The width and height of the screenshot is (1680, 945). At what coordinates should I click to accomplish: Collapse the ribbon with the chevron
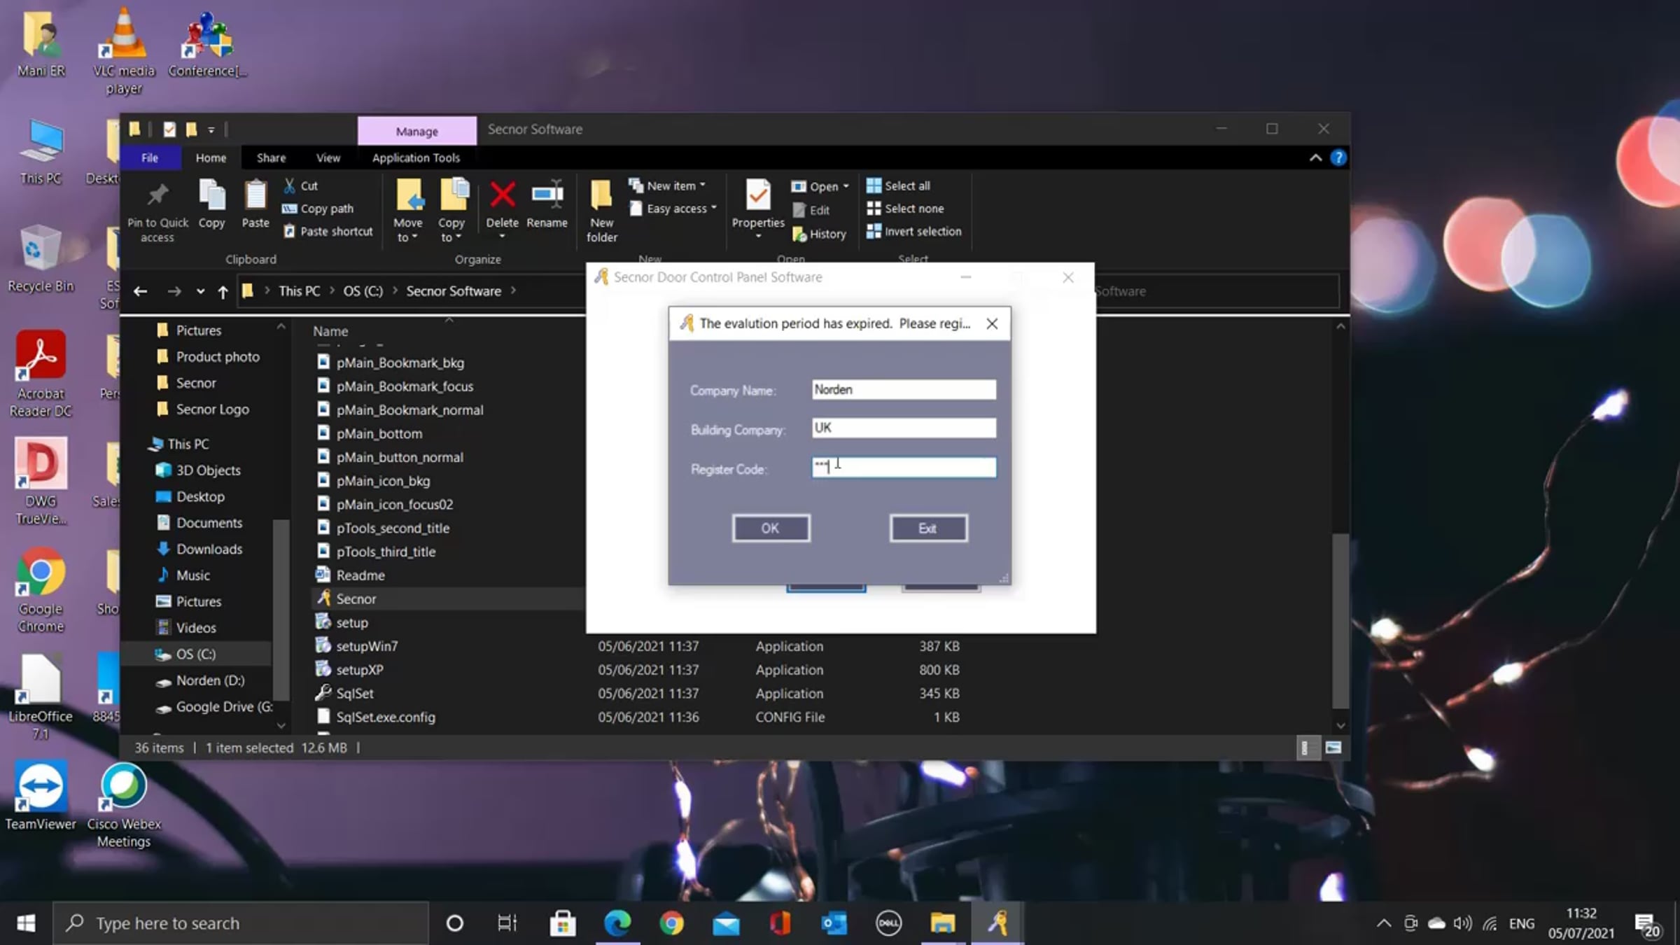coord(1315,158)
